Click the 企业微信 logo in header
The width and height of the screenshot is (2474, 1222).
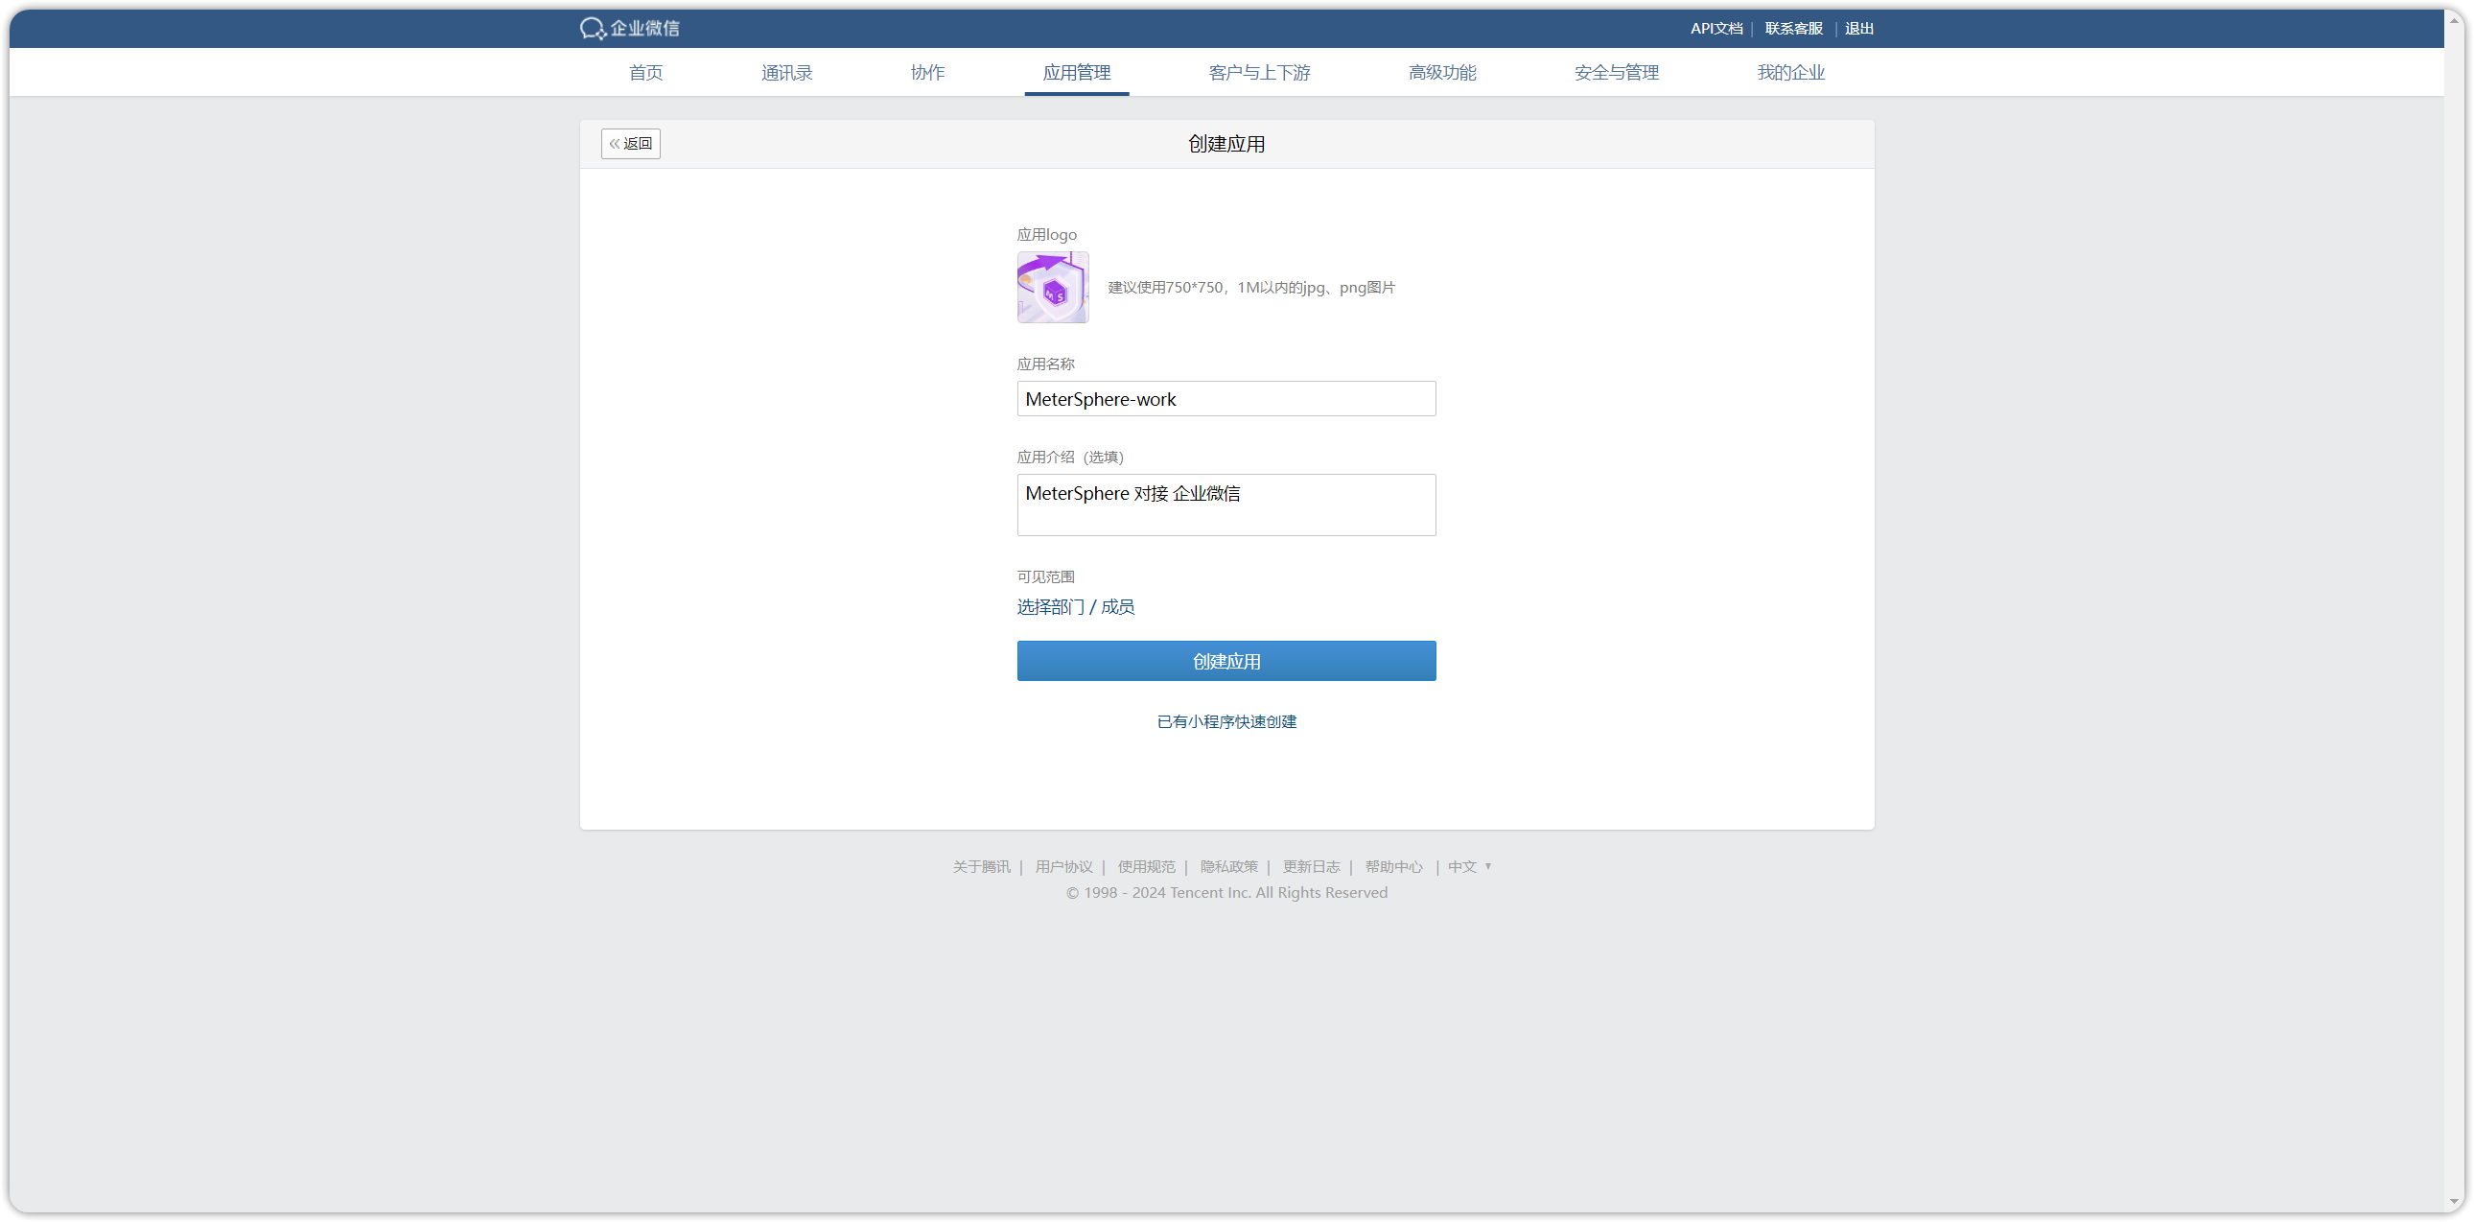coord(630,28)
